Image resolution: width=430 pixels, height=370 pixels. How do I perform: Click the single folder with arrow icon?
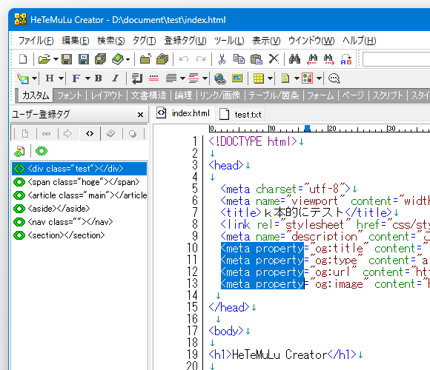point(145,59)
